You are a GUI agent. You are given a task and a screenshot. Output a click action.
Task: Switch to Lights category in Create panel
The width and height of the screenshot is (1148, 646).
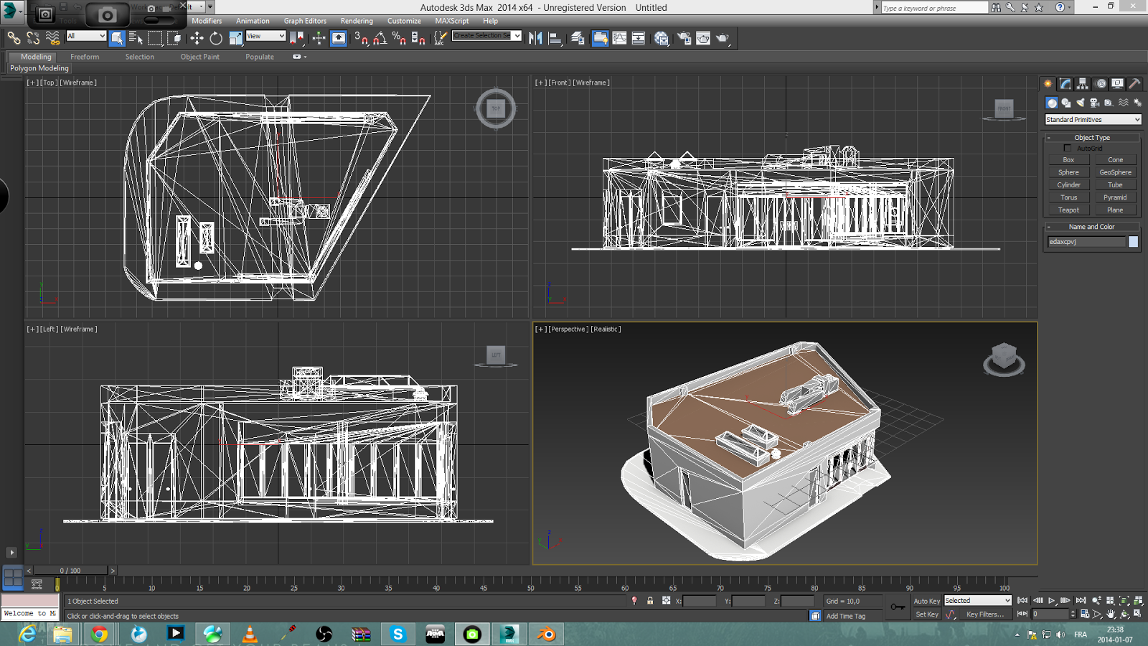[x=1081, y=103]
